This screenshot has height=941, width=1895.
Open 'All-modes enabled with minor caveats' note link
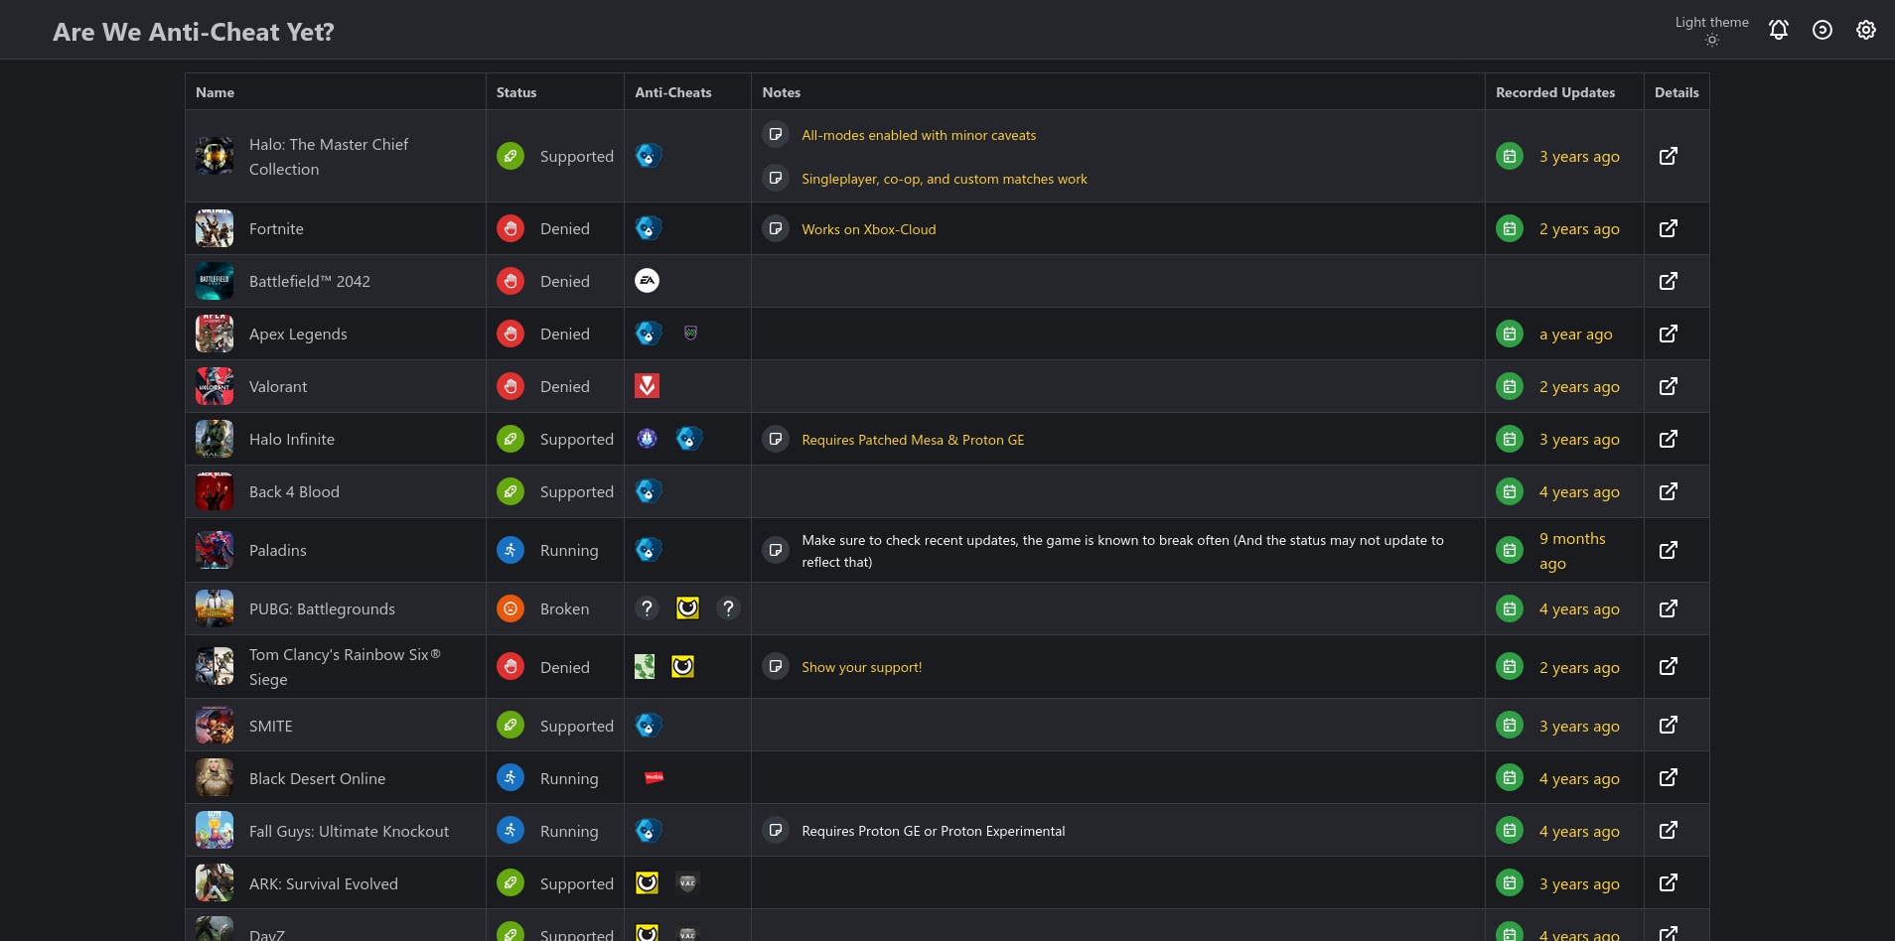[919, 135]
